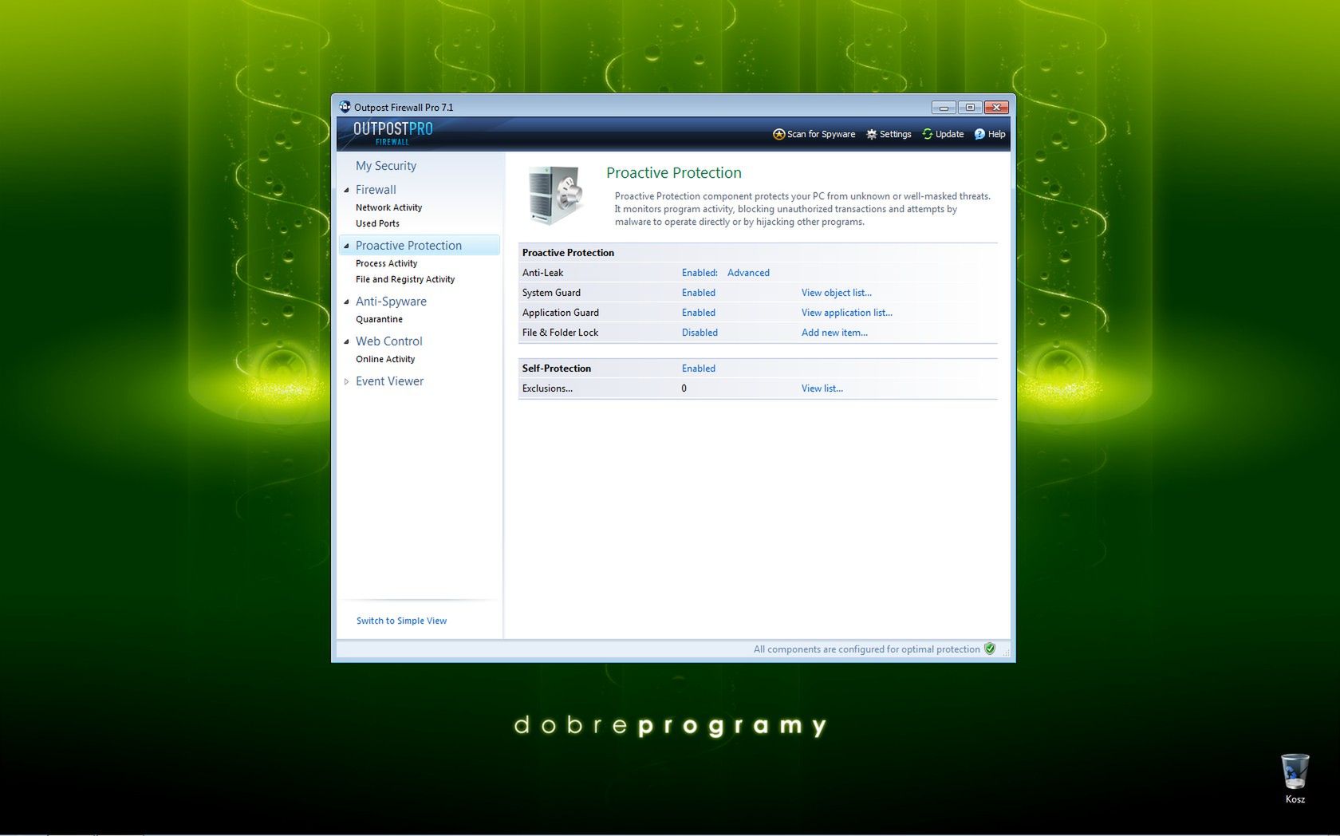Open Exclusions View list link

pos(822,388)
